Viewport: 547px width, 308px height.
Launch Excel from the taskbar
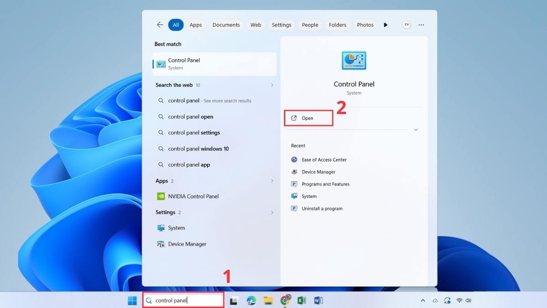[x=301, y=300]
